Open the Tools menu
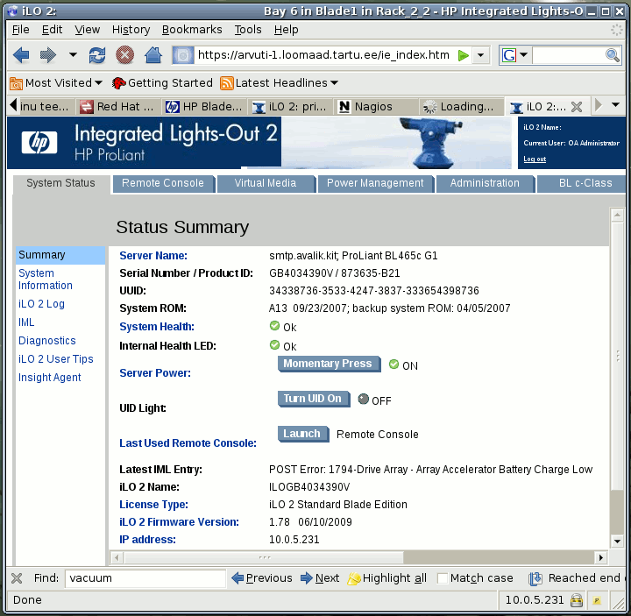The width and height of the screenshot is (631, 616). click(x=248, y=30)
